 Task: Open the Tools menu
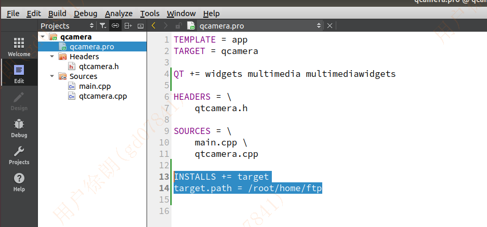(150, 14)
